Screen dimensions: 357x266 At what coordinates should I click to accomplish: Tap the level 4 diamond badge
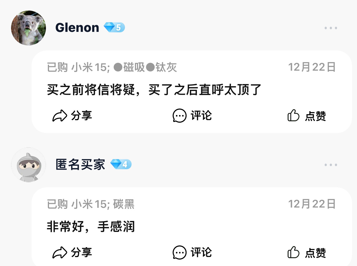121,164
